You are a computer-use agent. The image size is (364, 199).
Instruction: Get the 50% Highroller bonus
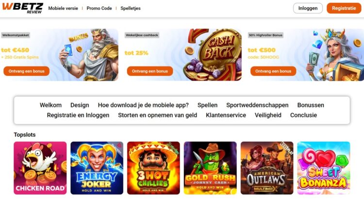tap(273, 71)
